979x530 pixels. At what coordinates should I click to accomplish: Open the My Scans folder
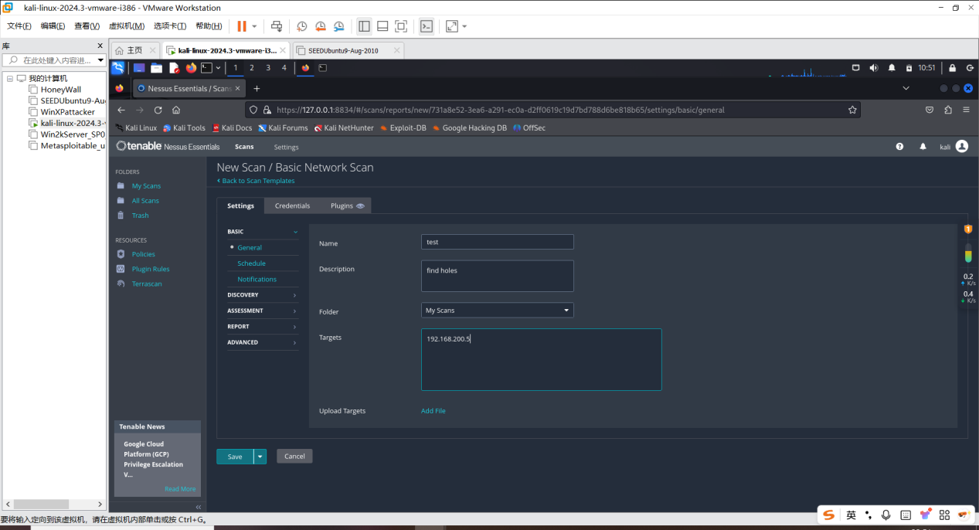(x=146, y=186)
